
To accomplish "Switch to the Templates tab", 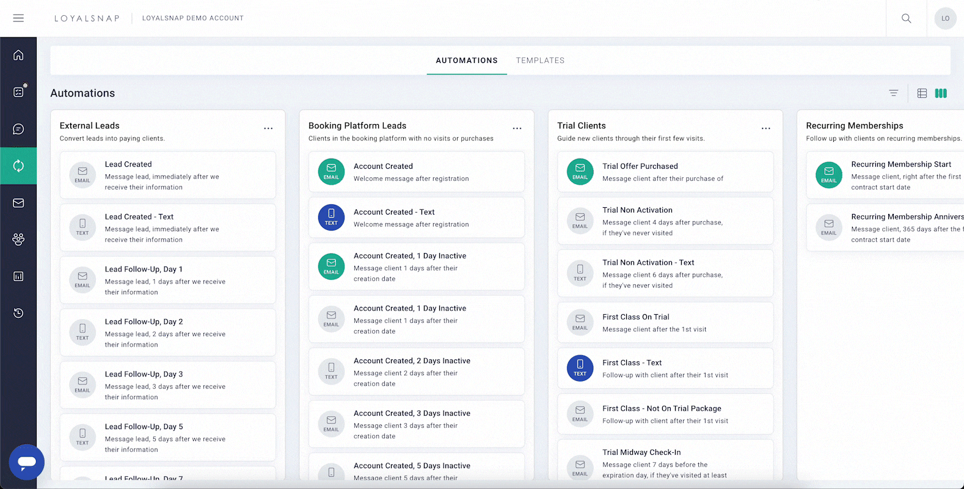I will click(x=540, y=61).
